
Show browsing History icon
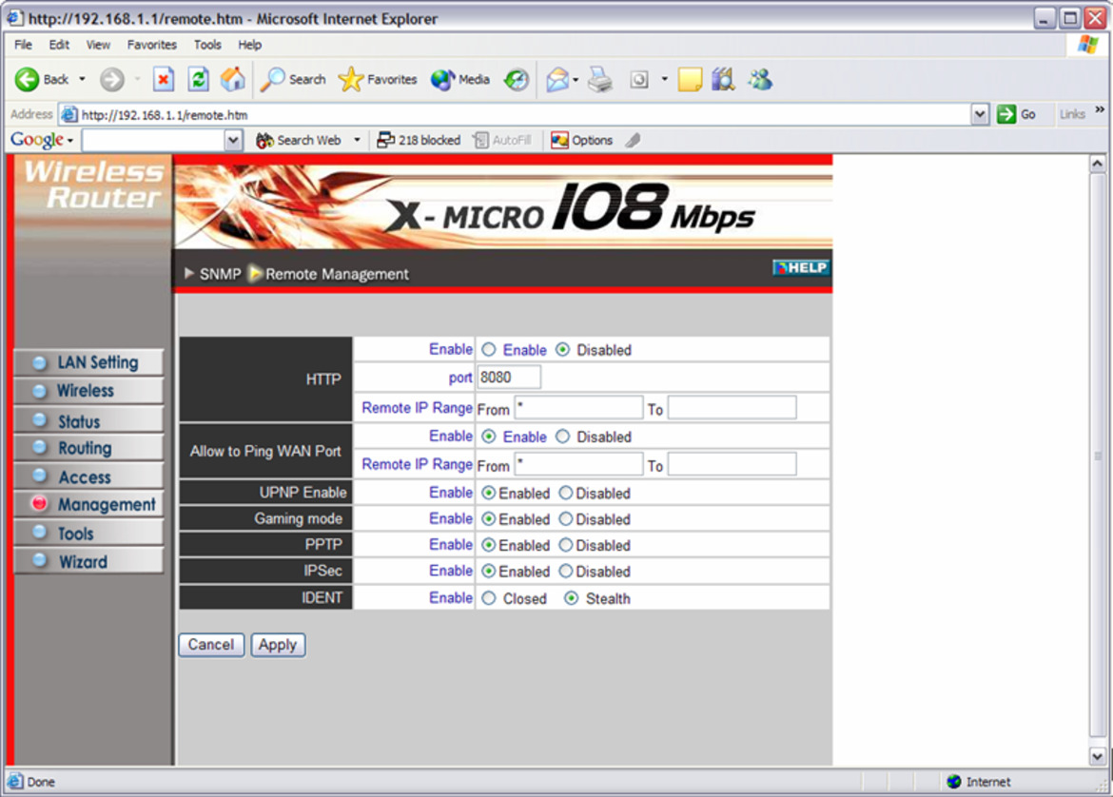click(x=516, y=80)
